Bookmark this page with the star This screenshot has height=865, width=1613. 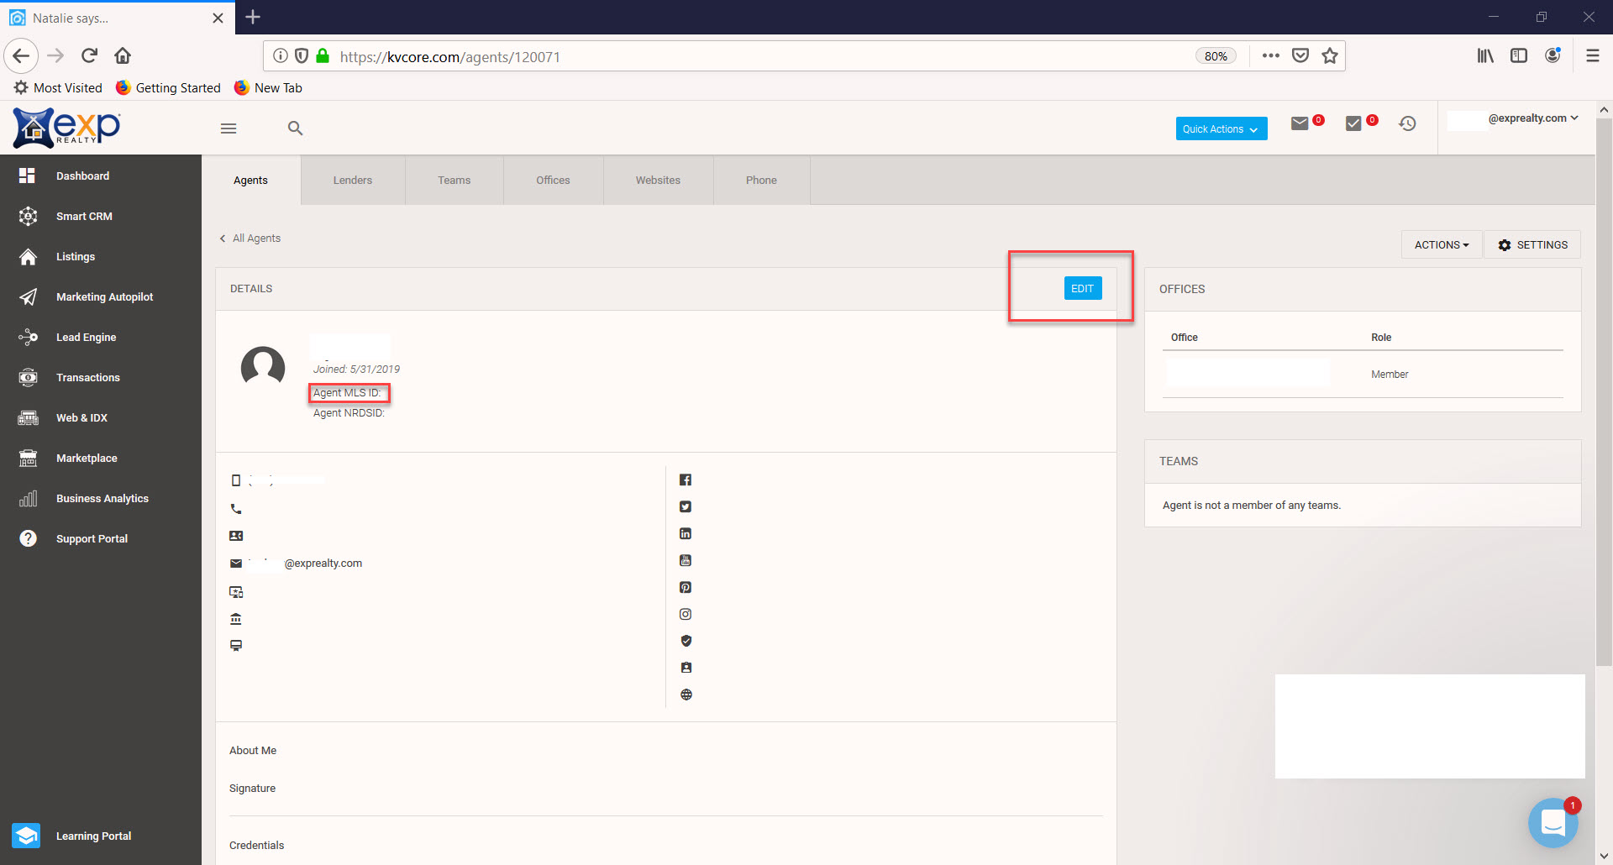tap(1330, 56)
